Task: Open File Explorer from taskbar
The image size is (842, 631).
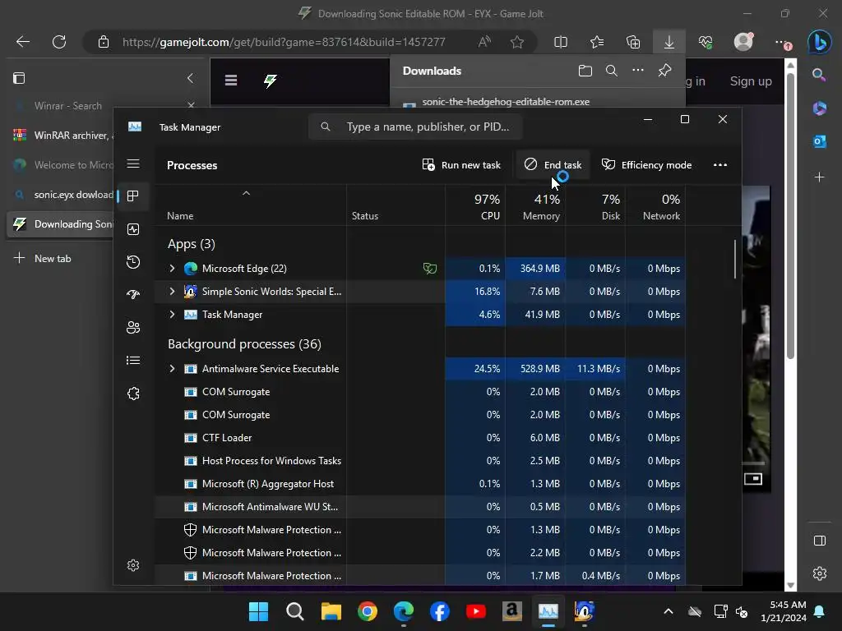Action: 331,611
